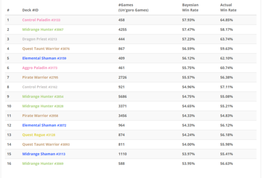Image resolution: width=262 pixels, height=178 pixels.
Task: Select games value 5686
Action: (122, 96)
